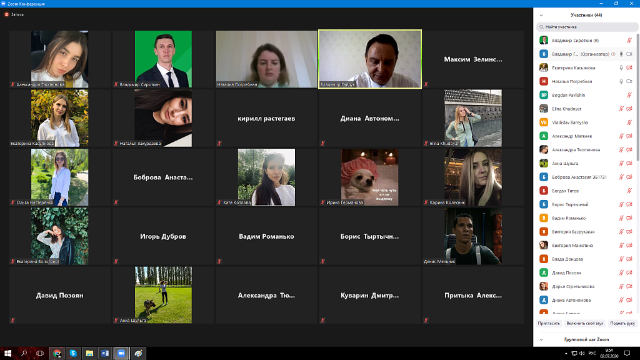Screen dimensions: 640x360
Task: Select Elina Khudoyar video tile
Action: [x=473, y=118]
